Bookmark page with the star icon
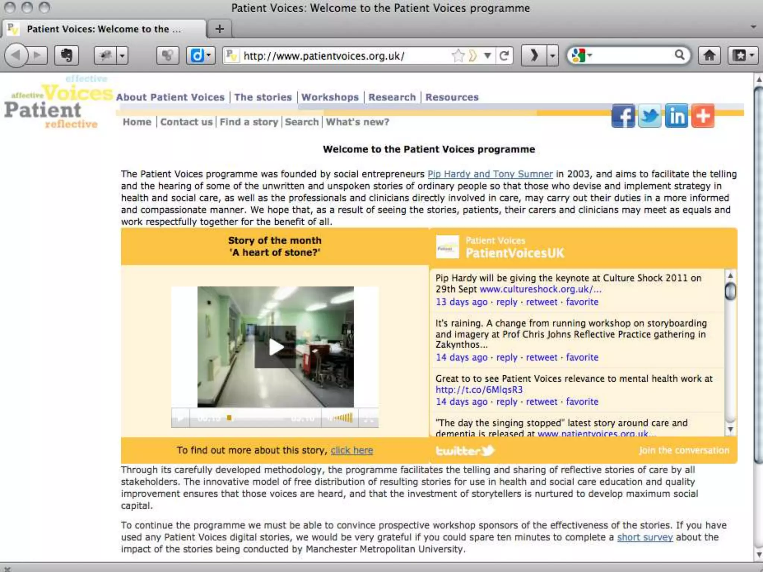Image resolution: width=763 pixels, height=572 pixels. tap(458, 56)
